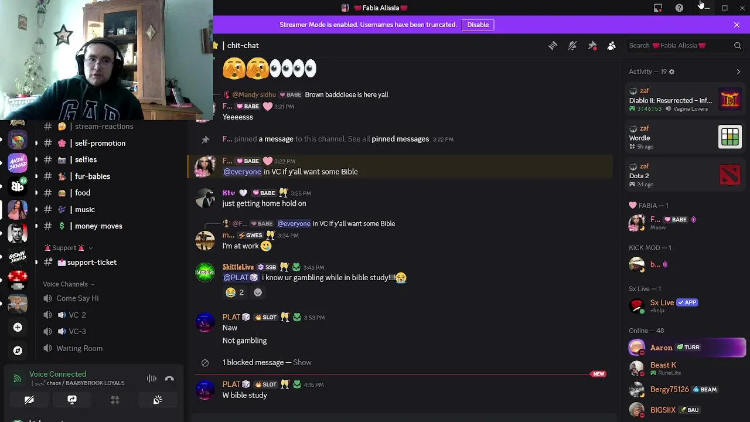Collapse the Support category
Image resolution: width=750 pixels, height=422 pixels.
click(x=68, y=248)
